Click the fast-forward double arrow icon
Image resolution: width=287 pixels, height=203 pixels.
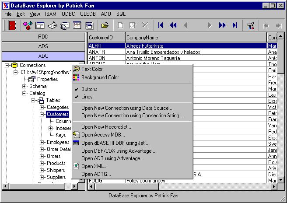[222, 25]
